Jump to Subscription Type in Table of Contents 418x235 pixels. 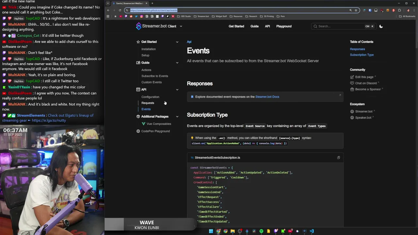click(362, 55)
